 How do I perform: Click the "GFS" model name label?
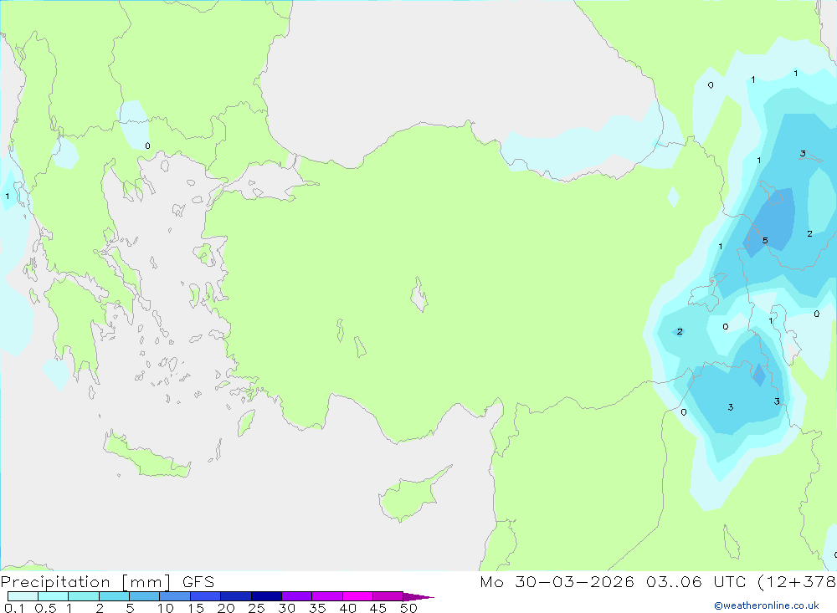[198, 581]
